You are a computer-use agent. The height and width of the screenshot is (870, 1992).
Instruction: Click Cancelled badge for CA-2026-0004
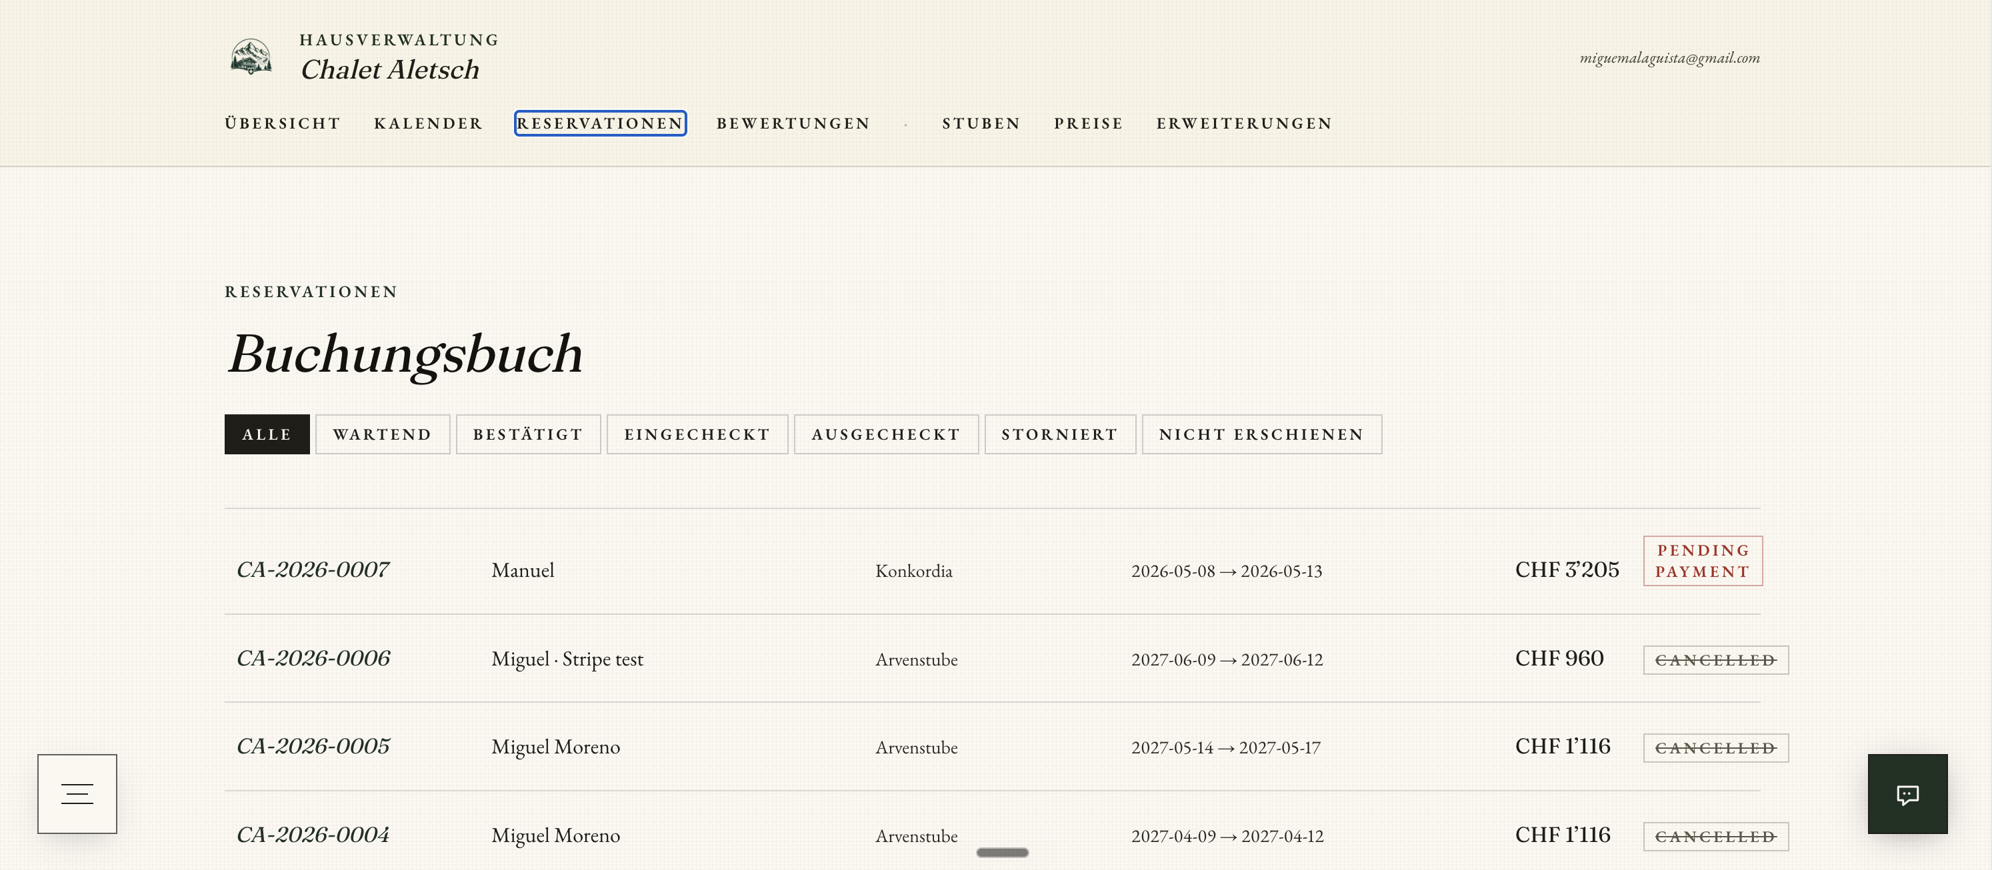pyautogui.click(x=1715, y=837)
